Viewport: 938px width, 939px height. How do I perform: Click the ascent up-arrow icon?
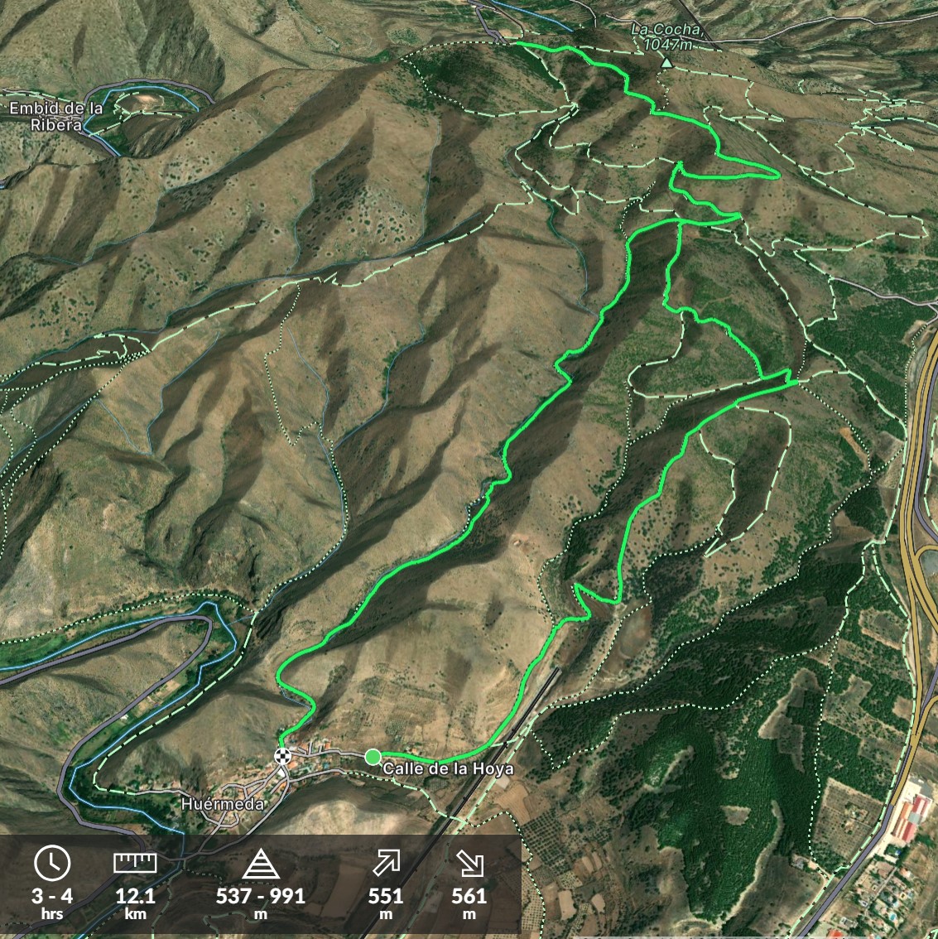tap(386, 864)
